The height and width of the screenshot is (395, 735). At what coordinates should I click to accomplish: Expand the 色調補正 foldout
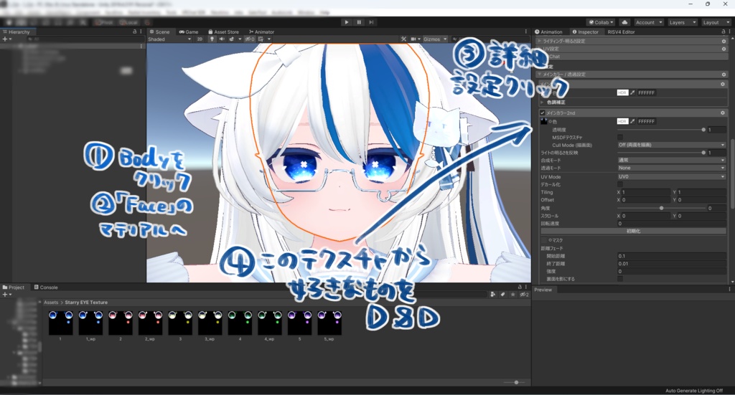point(543,102)
